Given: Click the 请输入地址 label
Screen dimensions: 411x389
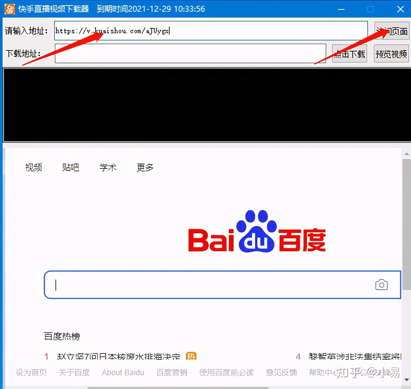Looking at the screenshot, I should (x=26, y=31).
